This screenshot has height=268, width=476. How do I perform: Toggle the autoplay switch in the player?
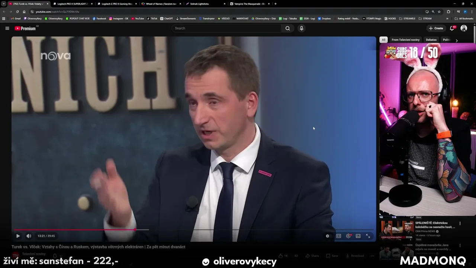328,236
